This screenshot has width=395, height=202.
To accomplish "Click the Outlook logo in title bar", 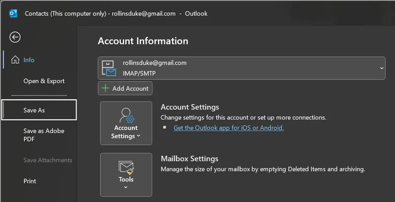I will (13, 13).
